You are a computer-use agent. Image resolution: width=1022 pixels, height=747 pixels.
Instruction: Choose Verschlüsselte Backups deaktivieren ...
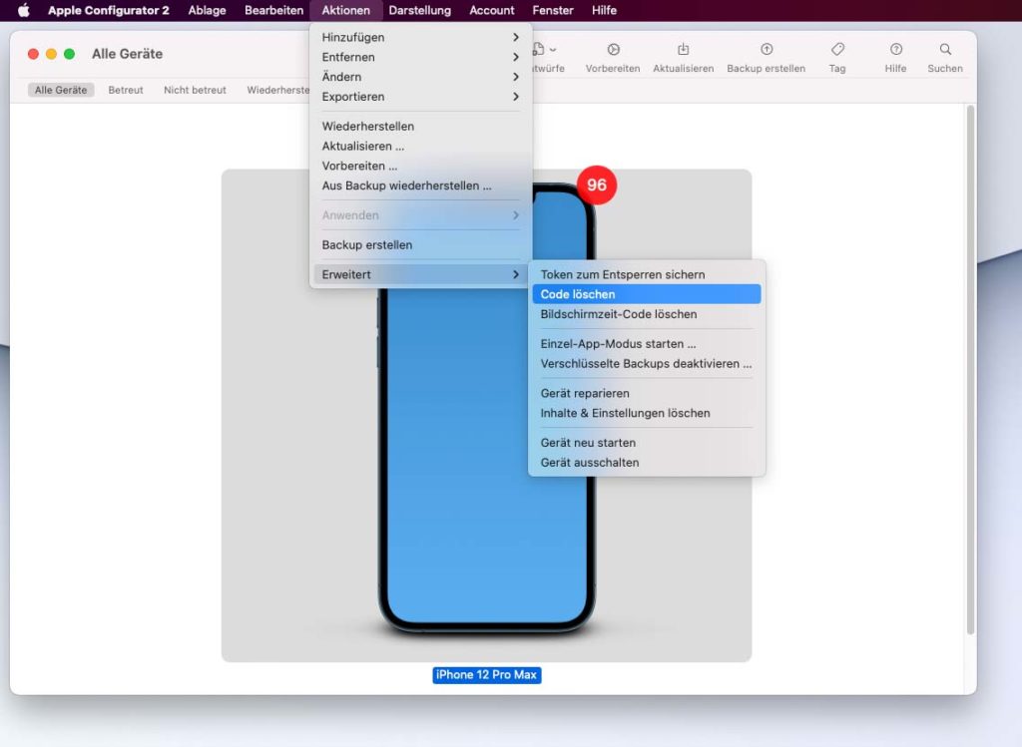point(647,363)
